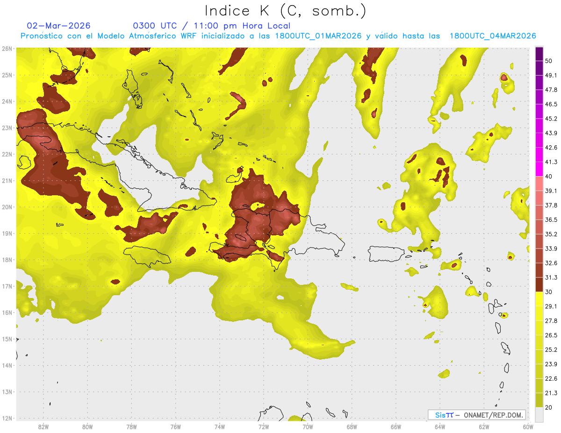Click the initialization text "1800UTC_01MAR2026"
The height and width of the screenshot is (433, 561).
(x=318, y=36)
